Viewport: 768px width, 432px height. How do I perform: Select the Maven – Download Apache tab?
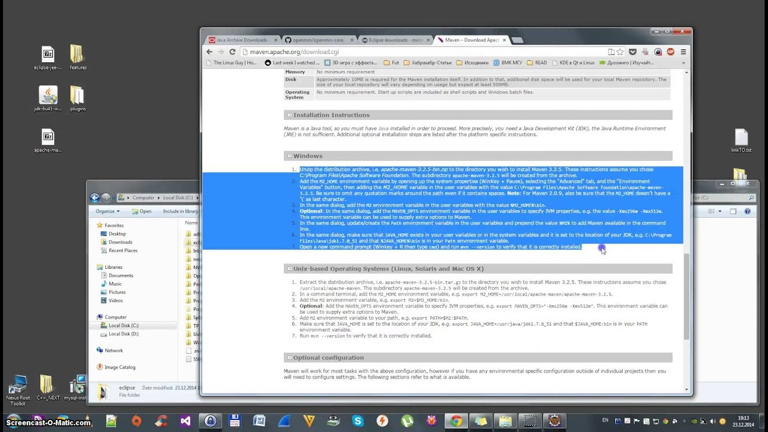(472, 40)
